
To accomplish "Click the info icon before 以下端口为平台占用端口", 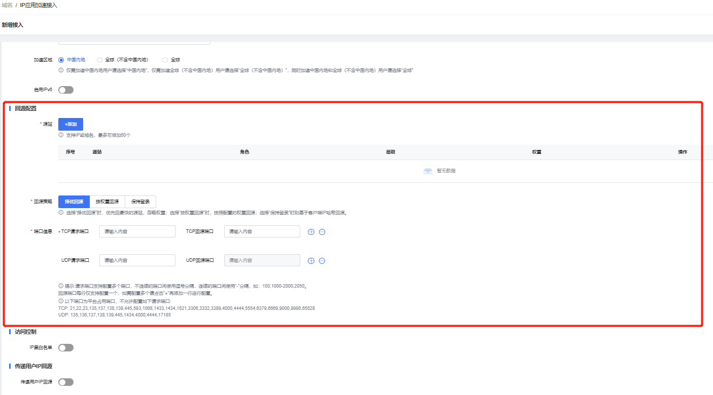I will coord(61,301).
